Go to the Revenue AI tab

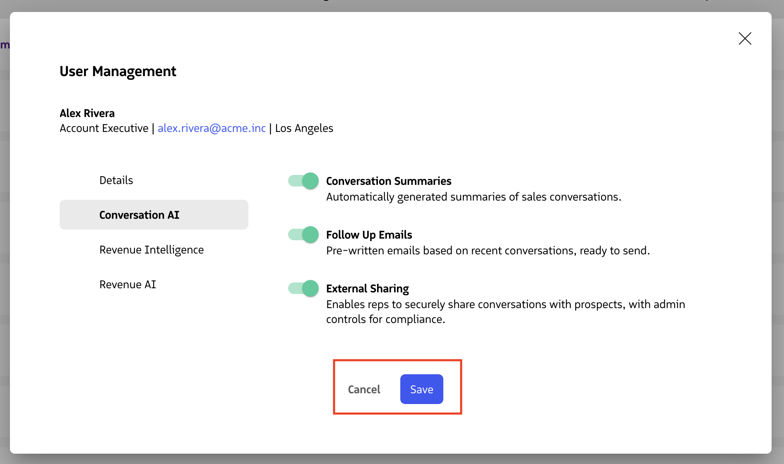point(127,285)
